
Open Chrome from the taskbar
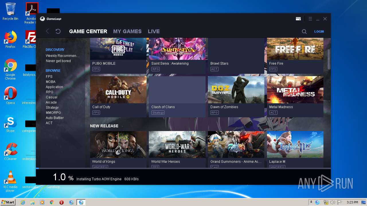point(52,202)
